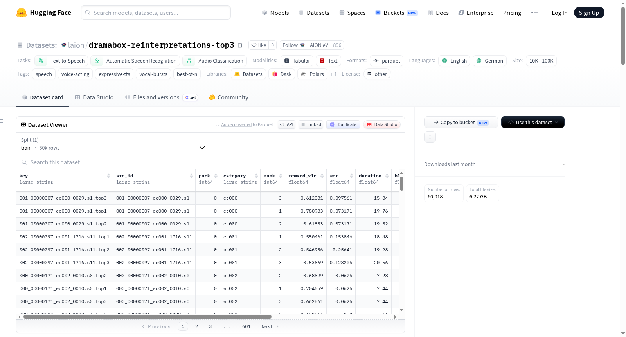Open the Use this dataset dropdown
The image size is (626, 337).
pos(532,122)
